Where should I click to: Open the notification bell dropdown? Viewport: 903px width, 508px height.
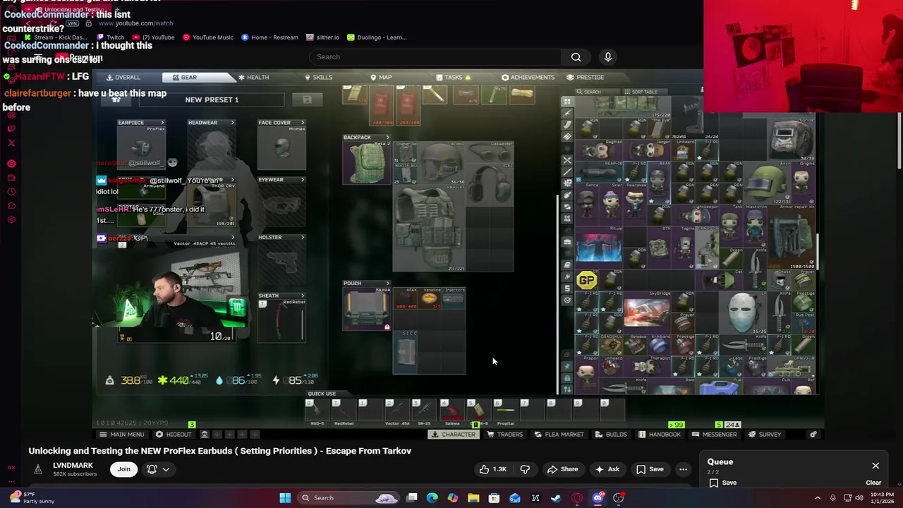click(x=158, y=469)
